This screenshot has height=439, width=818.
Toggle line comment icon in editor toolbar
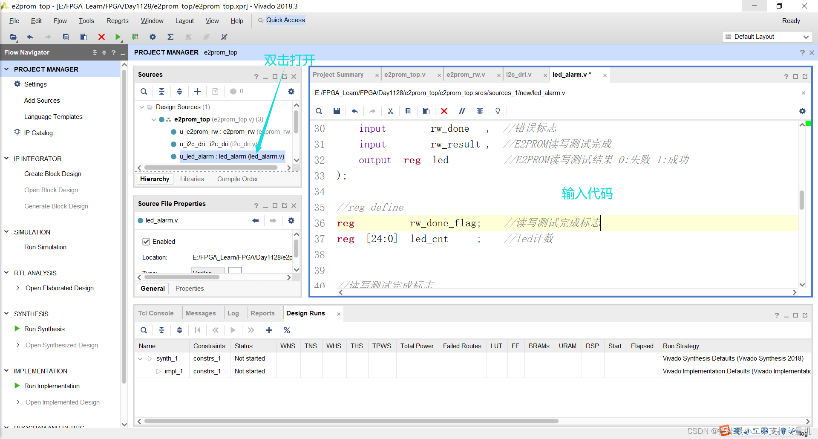[462, 111]
